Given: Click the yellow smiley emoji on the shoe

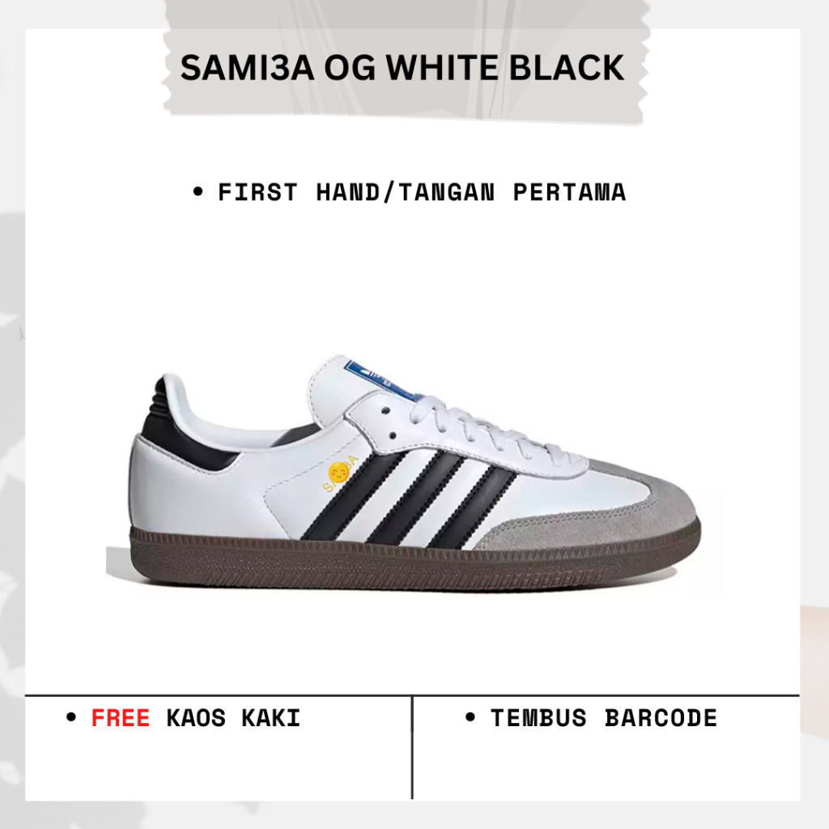Looking at the screenshot, I should click(338, 472).
